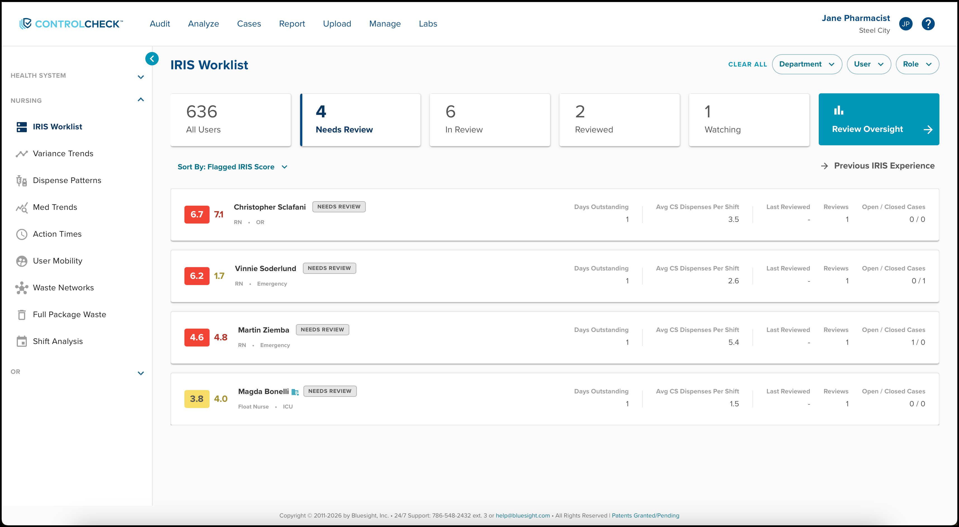Switch to the In Review tab card

490,120
